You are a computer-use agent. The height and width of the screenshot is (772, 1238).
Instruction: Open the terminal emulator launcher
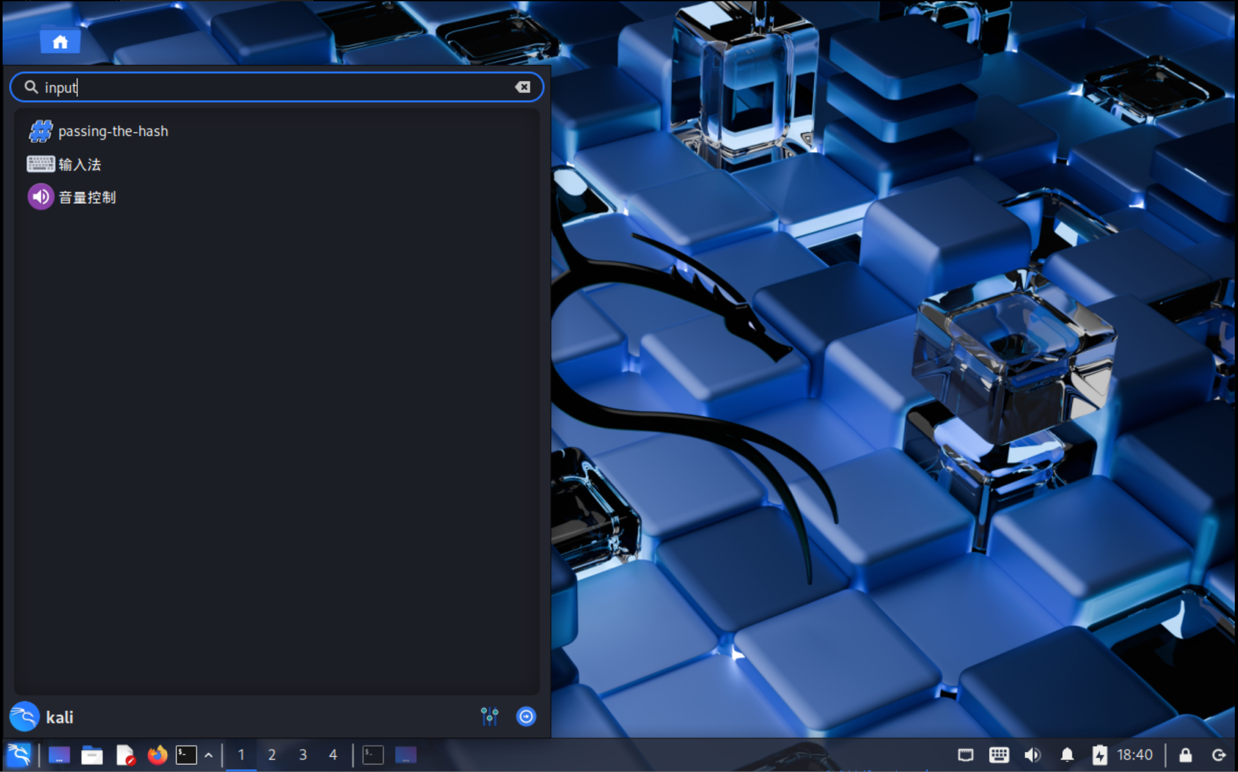(186, 755)
